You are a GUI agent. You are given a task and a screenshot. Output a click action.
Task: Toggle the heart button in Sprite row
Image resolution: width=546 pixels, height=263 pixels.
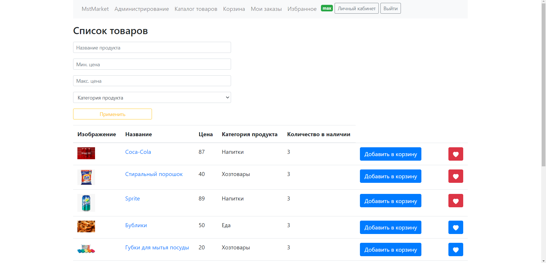tap(456, 201)
